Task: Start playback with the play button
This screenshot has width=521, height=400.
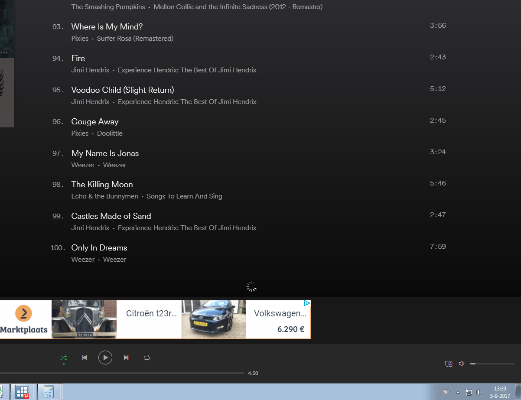Action: (x=105, y=358)
